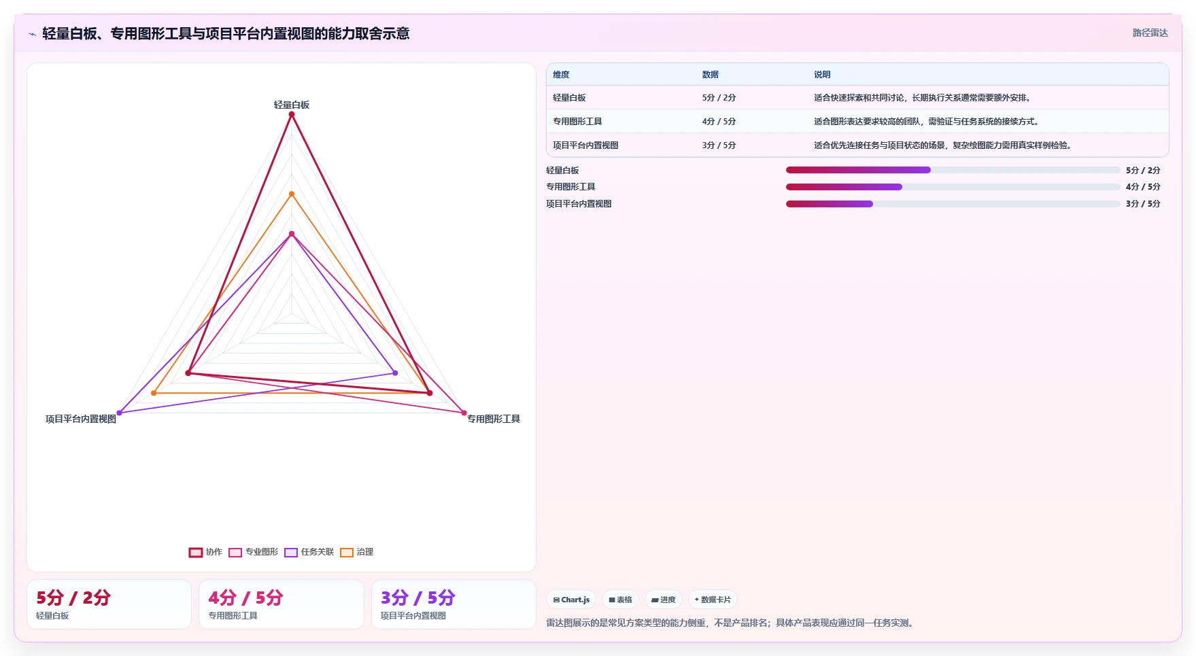Click the 表格 tag chip
Screen dimensions: 1196x656
tap(620, 600)
